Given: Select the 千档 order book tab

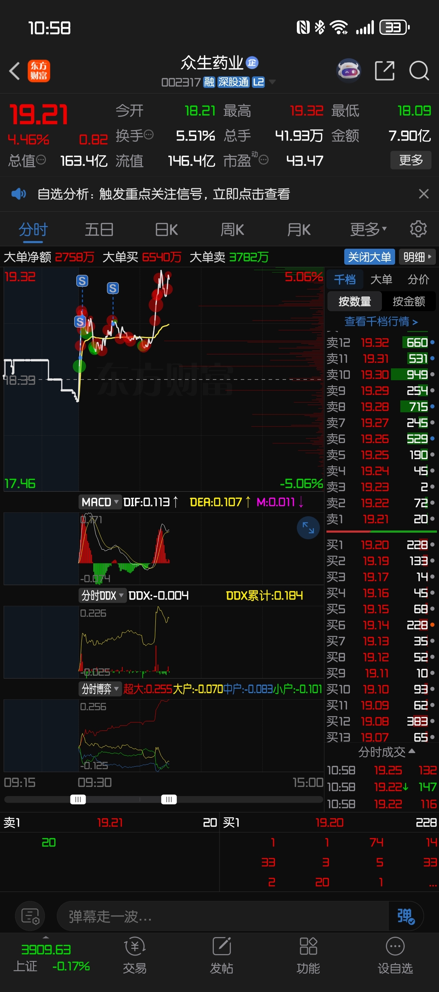Looking at the screenshot, I should tap(345, 279).
